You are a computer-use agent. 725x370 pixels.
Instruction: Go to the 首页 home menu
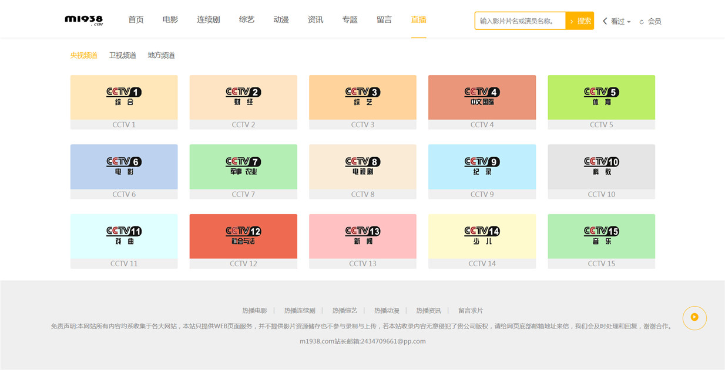136,19
